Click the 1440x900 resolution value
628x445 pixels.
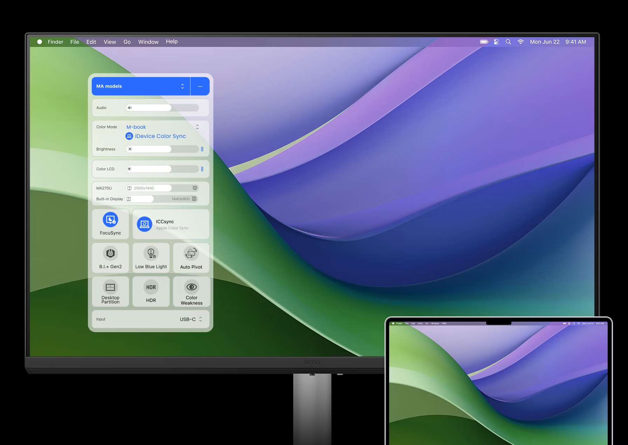pos(181,199)
